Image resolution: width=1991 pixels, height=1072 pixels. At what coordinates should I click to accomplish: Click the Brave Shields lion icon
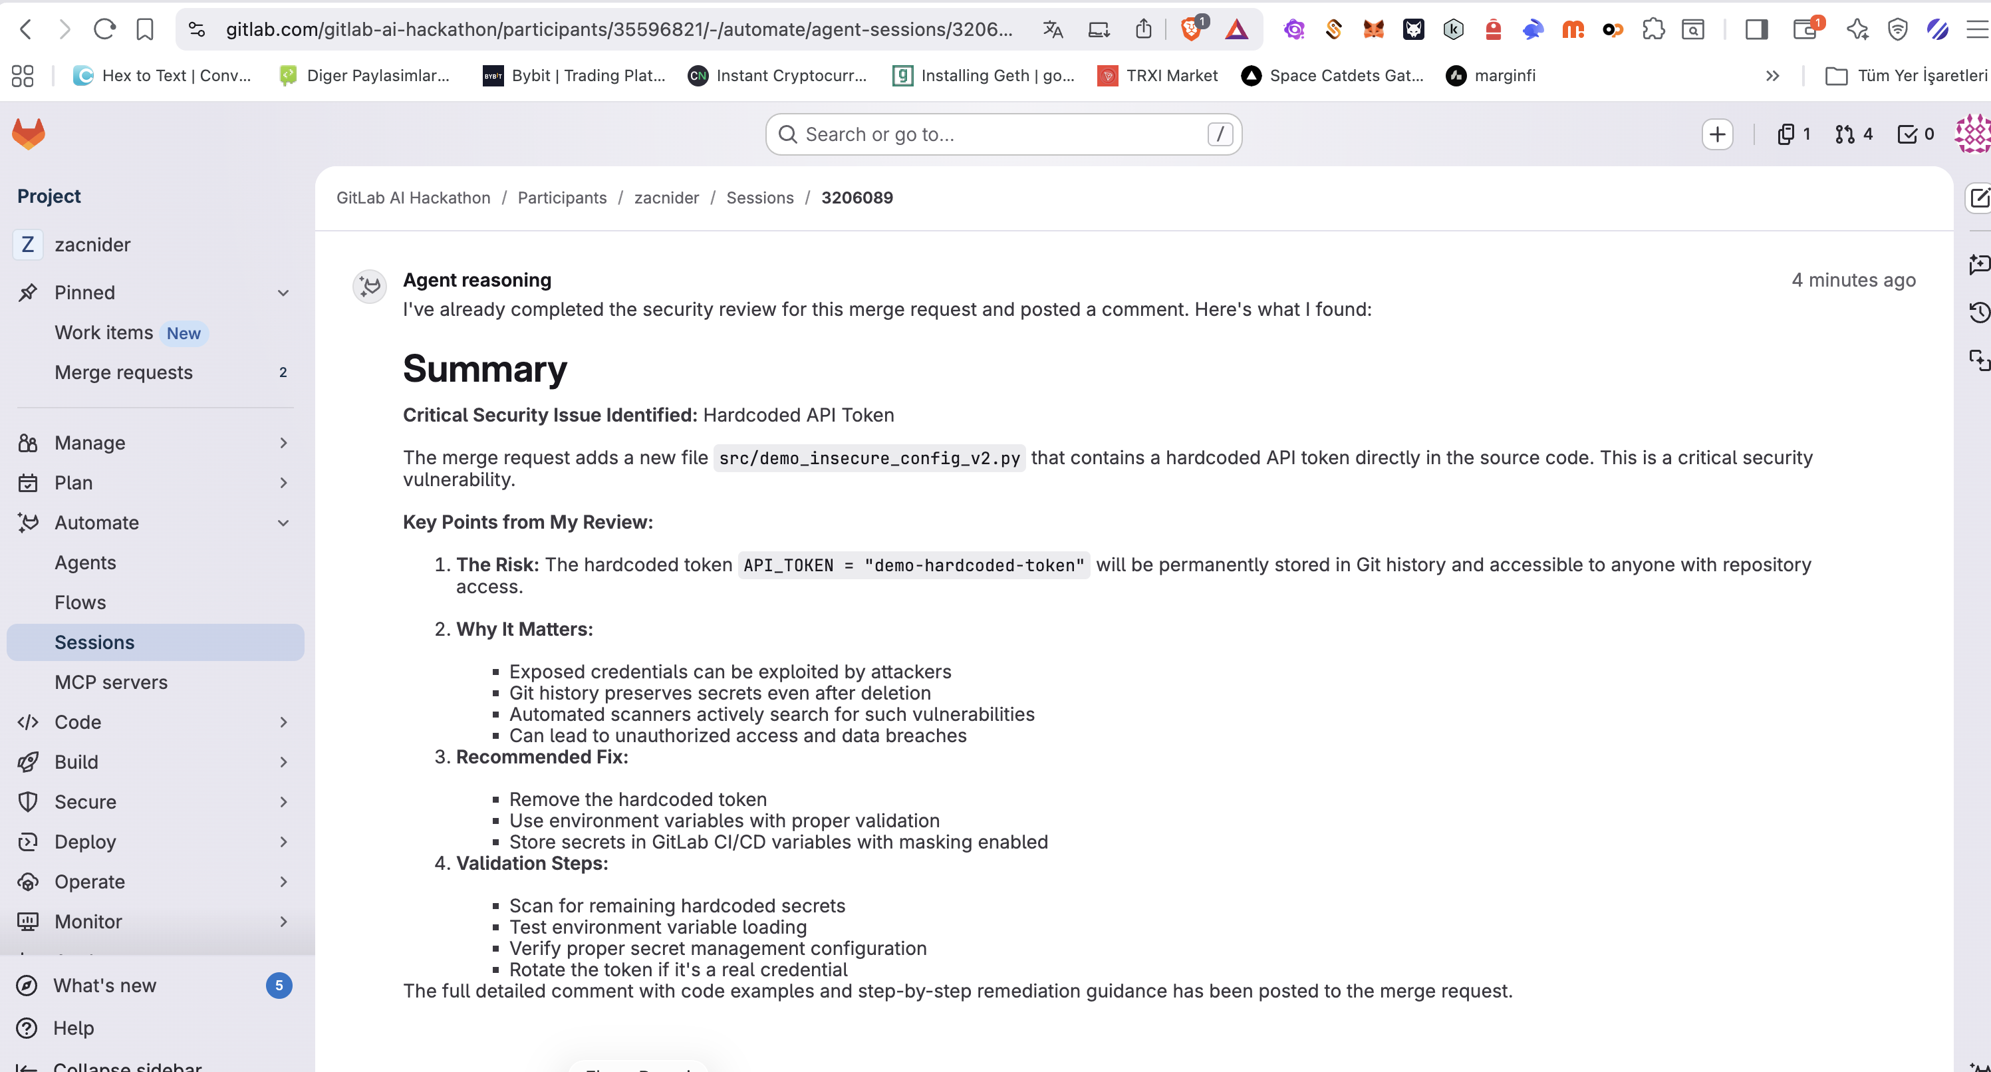[1191, 29]
